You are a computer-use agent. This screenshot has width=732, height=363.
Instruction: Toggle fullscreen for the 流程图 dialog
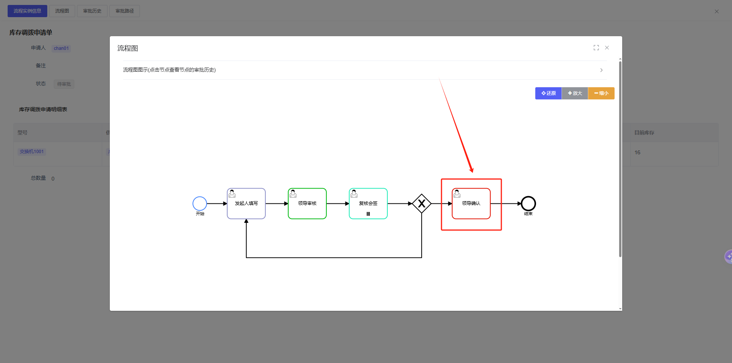pyautogui.click(x=596, y=48)
